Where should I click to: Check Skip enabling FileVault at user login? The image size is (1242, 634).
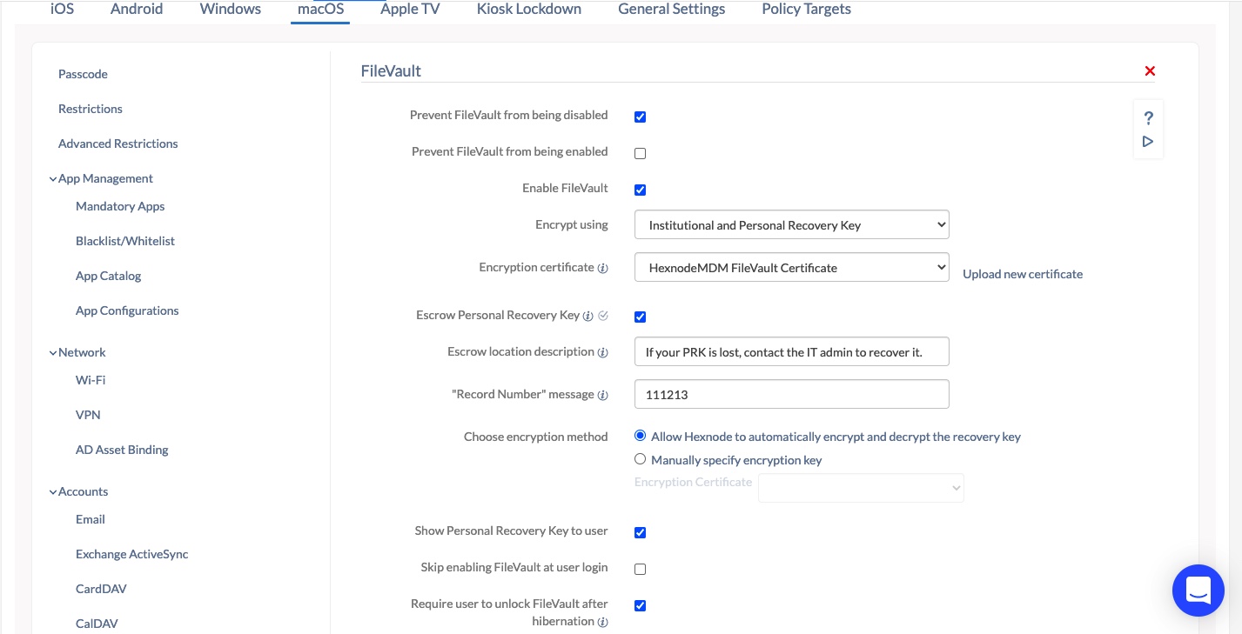pos(640,569)
